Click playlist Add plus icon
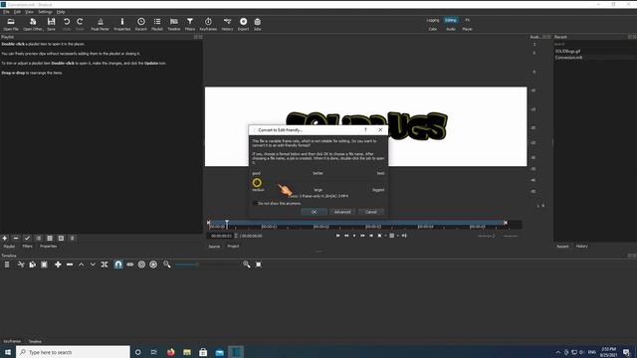The width and height of the screenshot is (637, 358). tap(4, 238)
